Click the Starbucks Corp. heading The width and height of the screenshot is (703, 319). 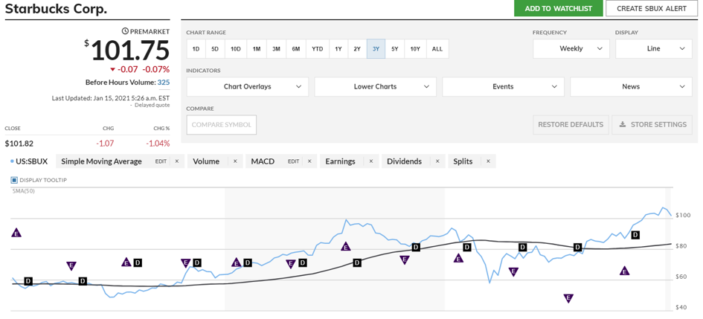(x=56, y=9)
